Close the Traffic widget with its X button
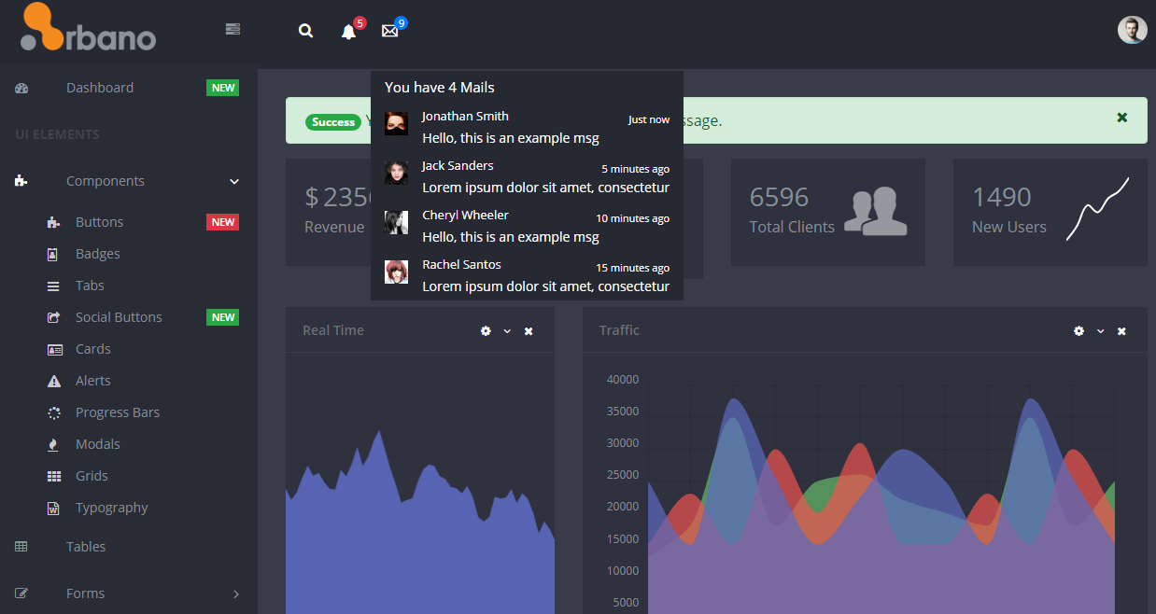This screenshot has height=614, width=1156. [x=1121, y=331]
